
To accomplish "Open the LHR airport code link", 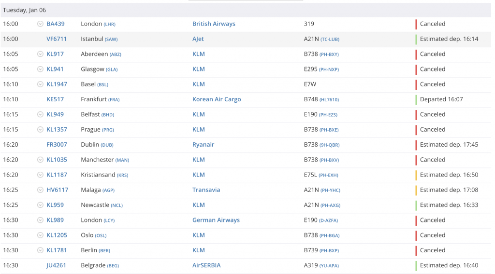I will coord(109,25).
